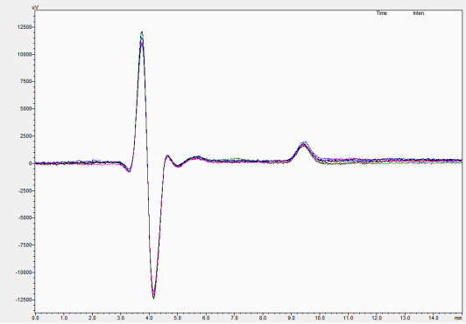Viewport: 466px width, 324px height.
Task: Click the 0.0 x-axis tick label
Action: (35, 318)
